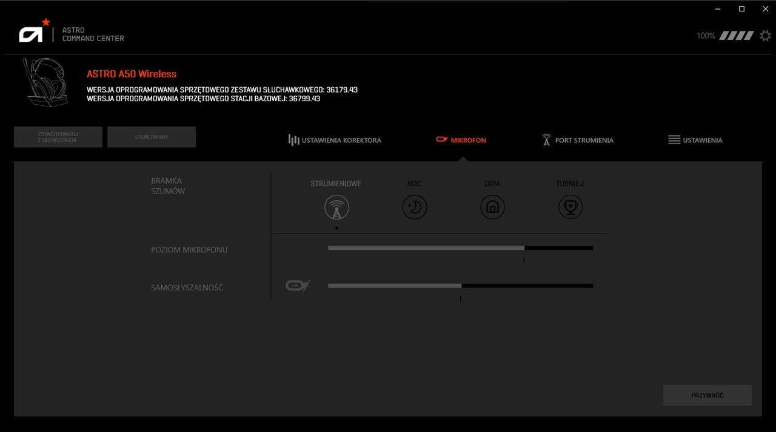Open the Ustawienia Korektora tab

[x=335, y=140]
